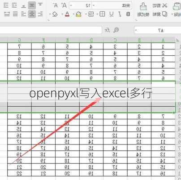Click the merge cells icon

[x=91, y=14]
